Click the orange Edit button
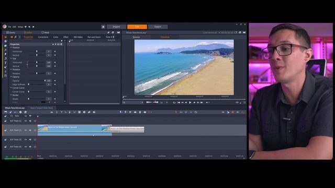The height and width of the screenshot is (188, 335). coord(137,27)
